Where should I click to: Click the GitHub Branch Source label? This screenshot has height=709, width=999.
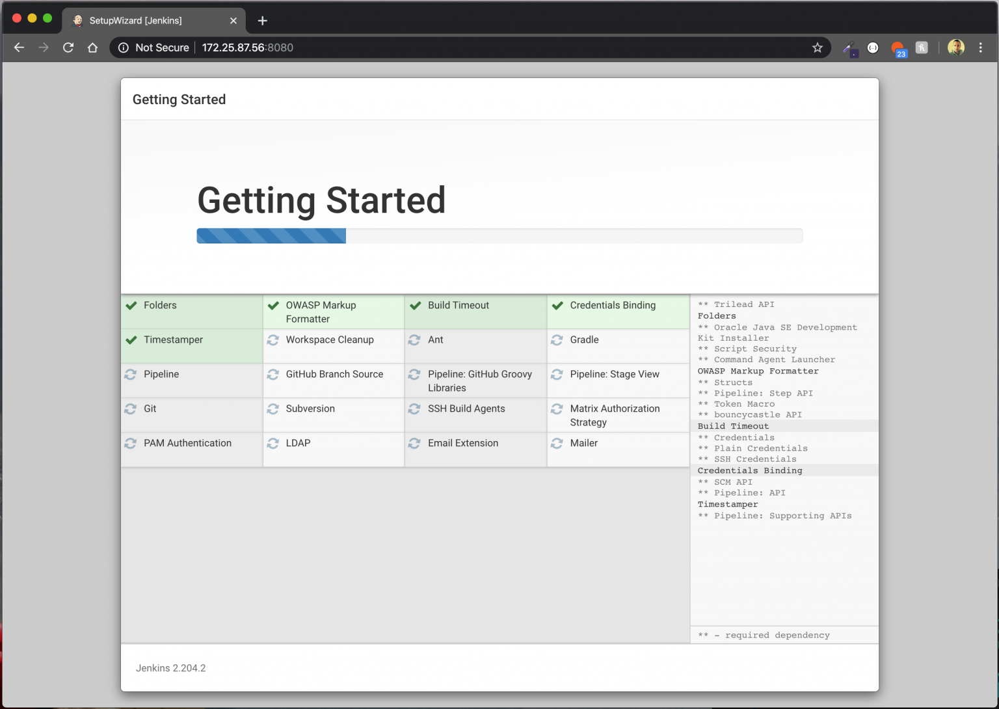(334, 374)
